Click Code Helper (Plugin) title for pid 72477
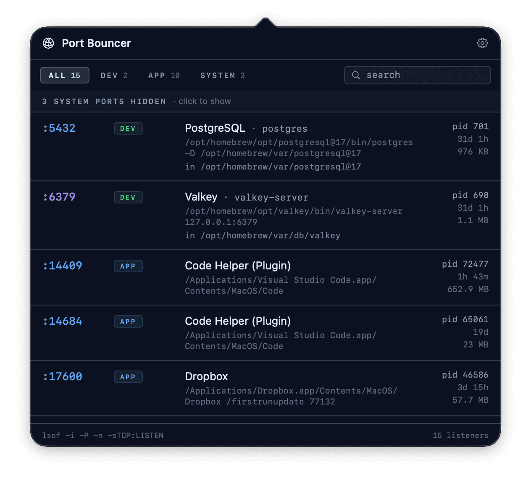 238,266
